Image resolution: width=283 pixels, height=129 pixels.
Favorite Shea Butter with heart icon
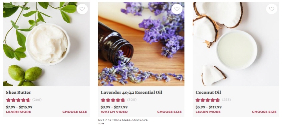[x=82, y=9]
